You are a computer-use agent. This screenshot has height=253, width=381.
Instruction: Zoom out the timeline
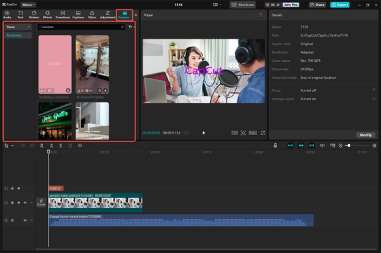tap(340, 145)
